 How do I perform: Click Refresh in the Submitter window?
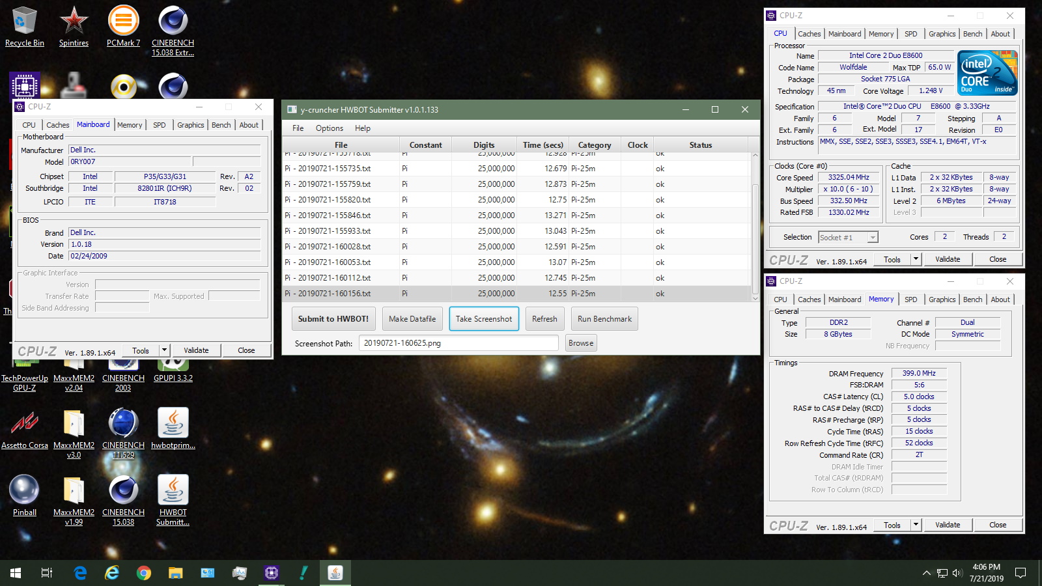(x=544, y=319)
